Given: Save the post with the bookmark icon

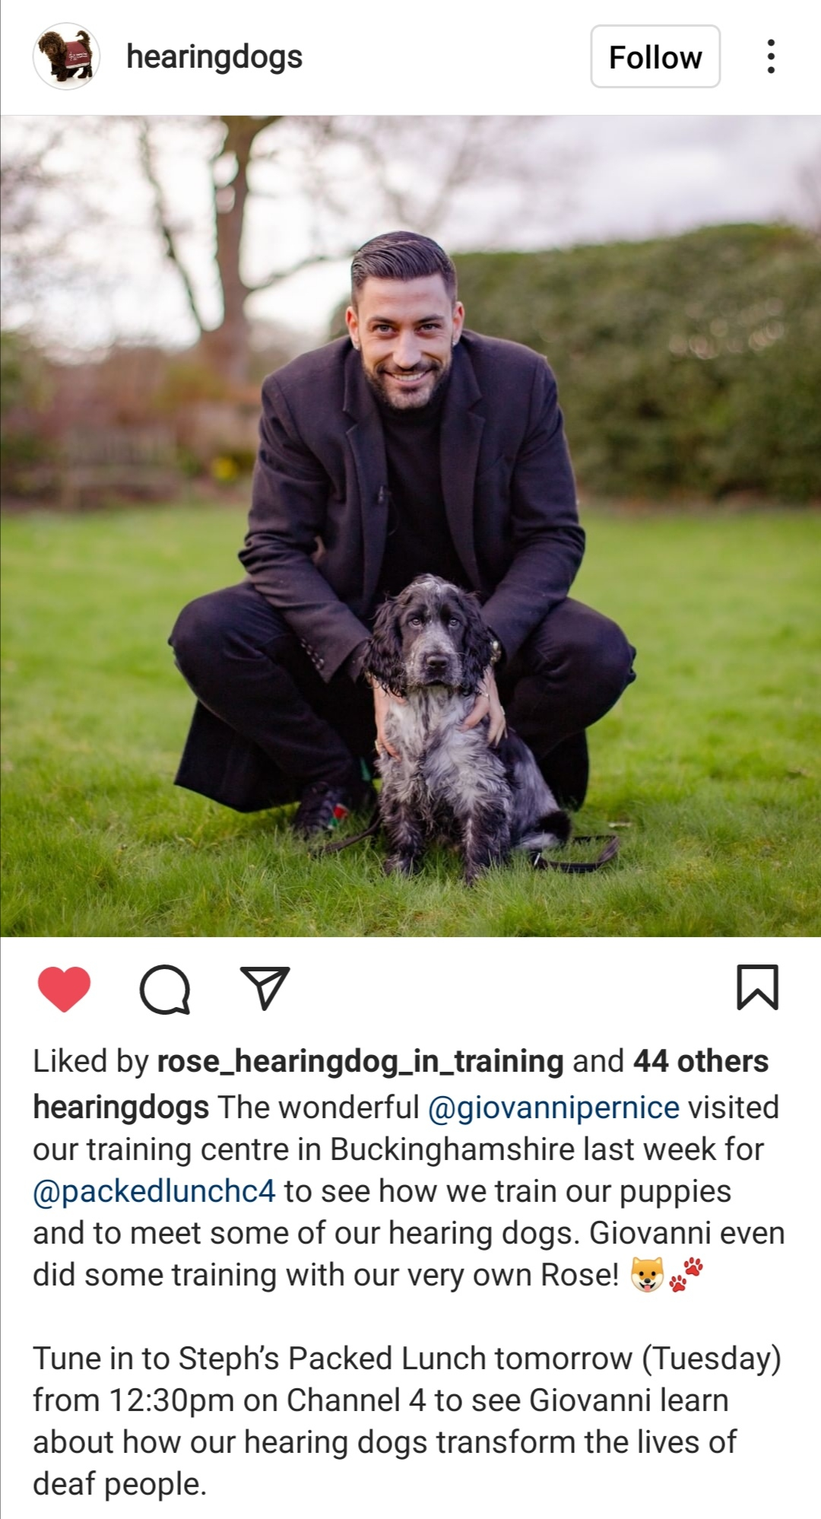Looking at the screenshot, I should [758, 987].
